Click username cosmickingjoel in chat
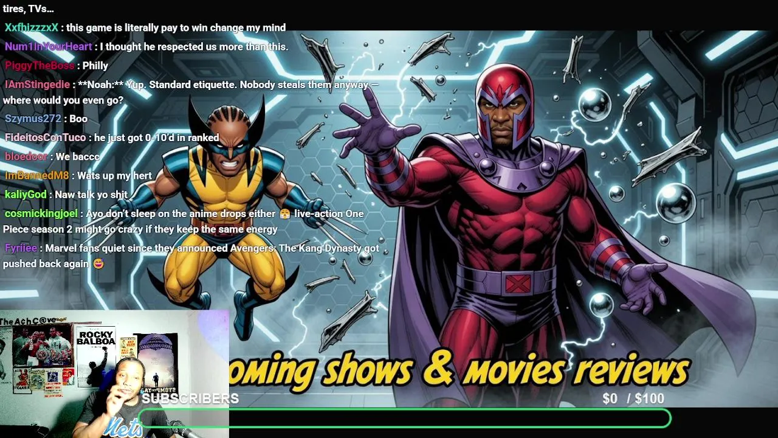Viewport: 778px width, 438px height. 41,214
